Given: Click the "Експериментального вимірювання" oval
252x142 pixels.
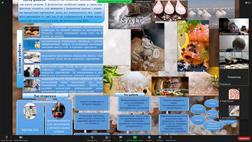Looking at the screenshot, I should [x=213, y=126].
